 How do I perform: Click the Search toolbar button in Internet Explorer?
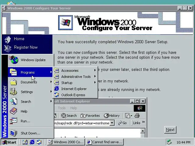pos(69,116)
